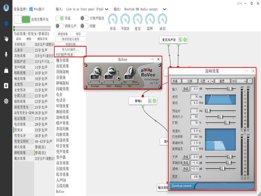
Task: Choose 降噪限制 from the VST plugin list
Action: pyautogui.click(x=62, y=83)
